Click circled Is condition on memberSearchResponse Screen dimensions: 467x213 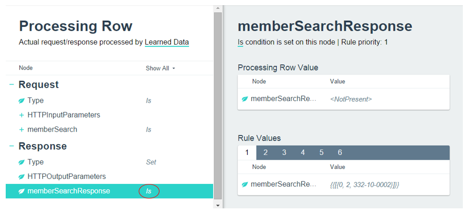click(x=149, y=191)
